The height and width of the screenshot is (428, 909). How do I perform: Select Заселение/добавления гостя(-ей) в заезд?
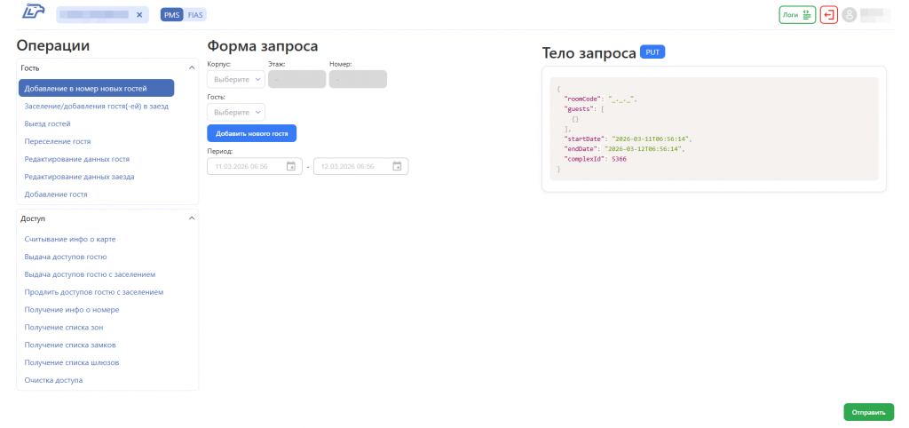97,107
